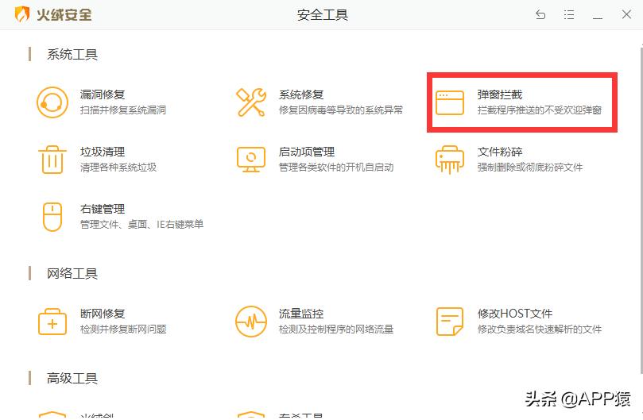The image size is (643, 420).
Task: Click the 修改HOST文件 title text
Action: click(515, 314)
